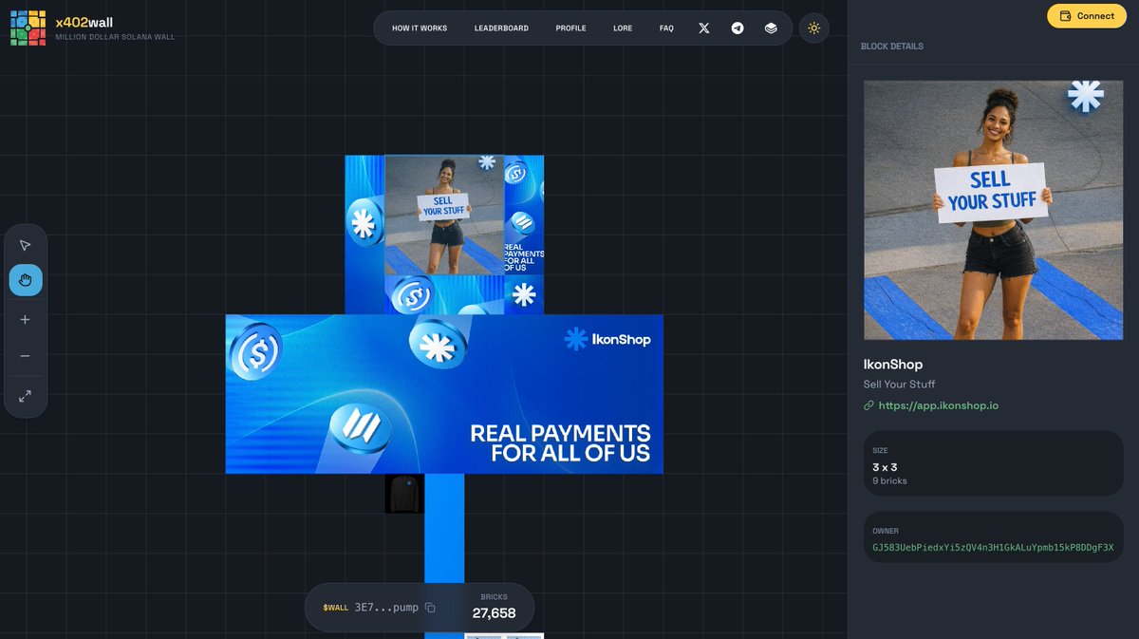Select the pointer cursor tool
The width and height of the screenshot is (1139, 639).
point(26,246)
